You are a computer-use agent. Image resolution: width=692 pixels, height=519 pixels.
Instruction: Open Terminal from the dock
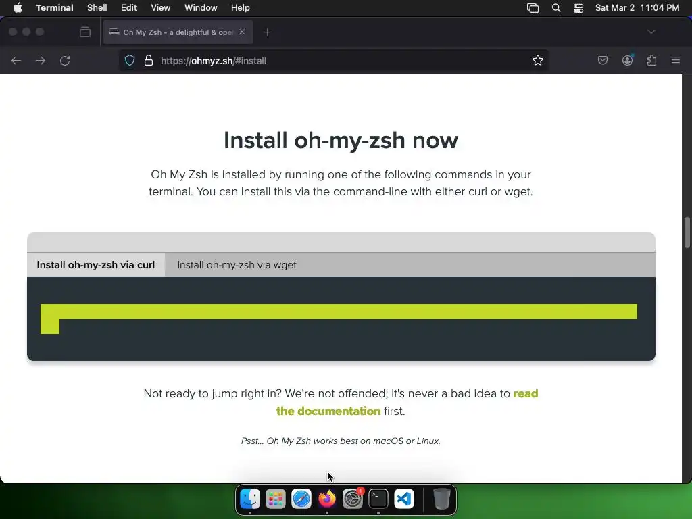tap(378, 499)
